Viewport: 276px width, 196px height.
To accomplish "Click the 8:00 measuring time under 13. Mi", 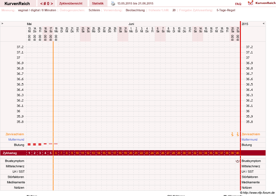I will coord(29,38).
